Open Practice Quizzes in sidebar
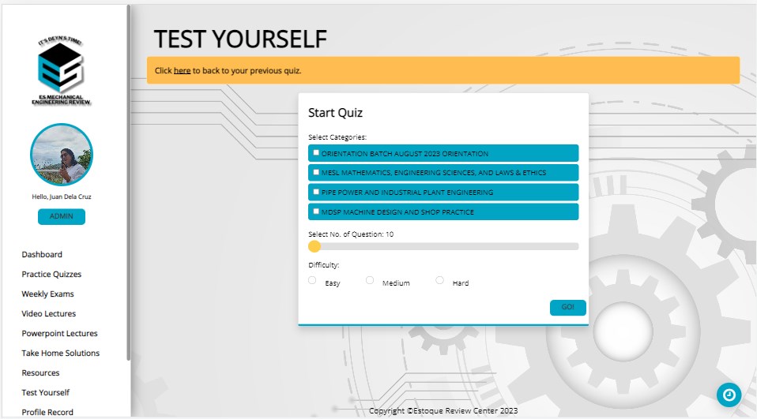757x419 pixels. point(51,275)
